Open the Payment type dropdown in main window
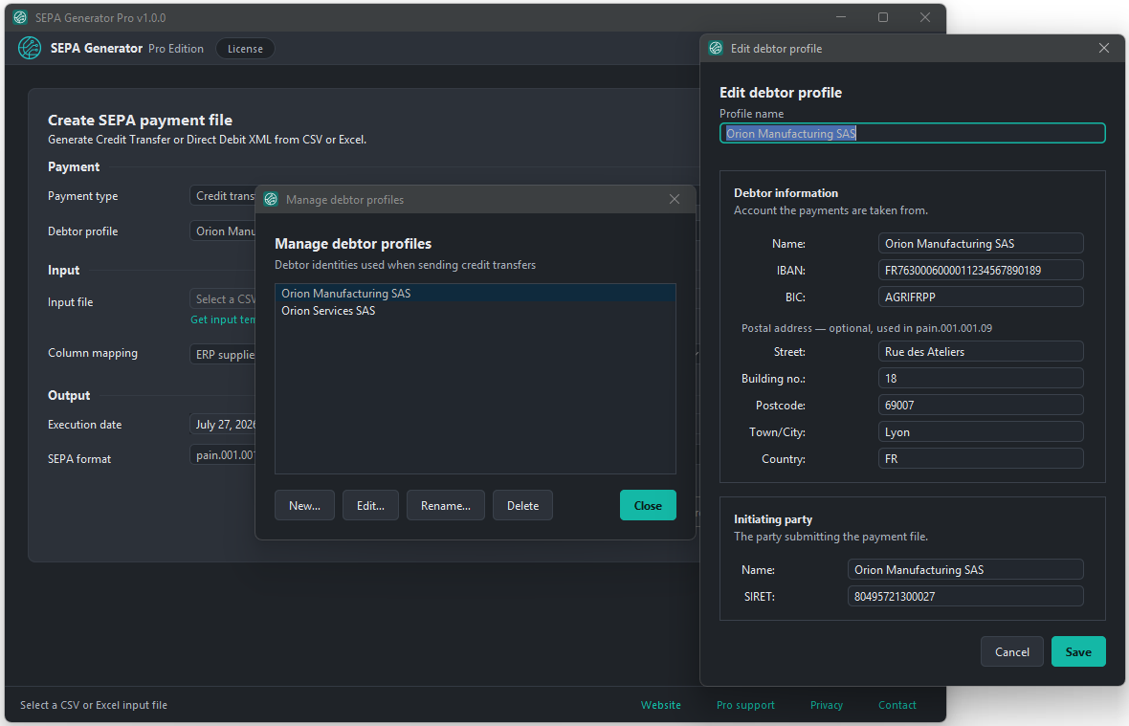Image resolution: width=1129 pixels, height=726 pixels. (x=223, y=196)
